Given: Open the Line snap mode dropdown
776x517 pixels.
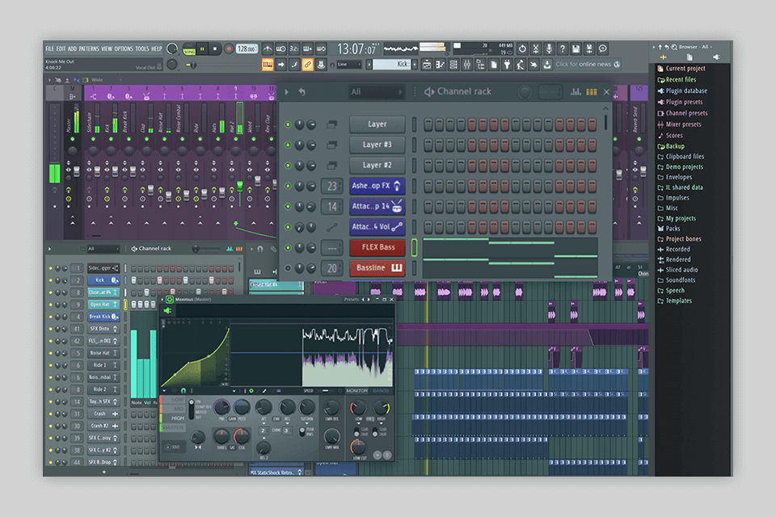Looking at the screenshot, I should coord(348,65).
